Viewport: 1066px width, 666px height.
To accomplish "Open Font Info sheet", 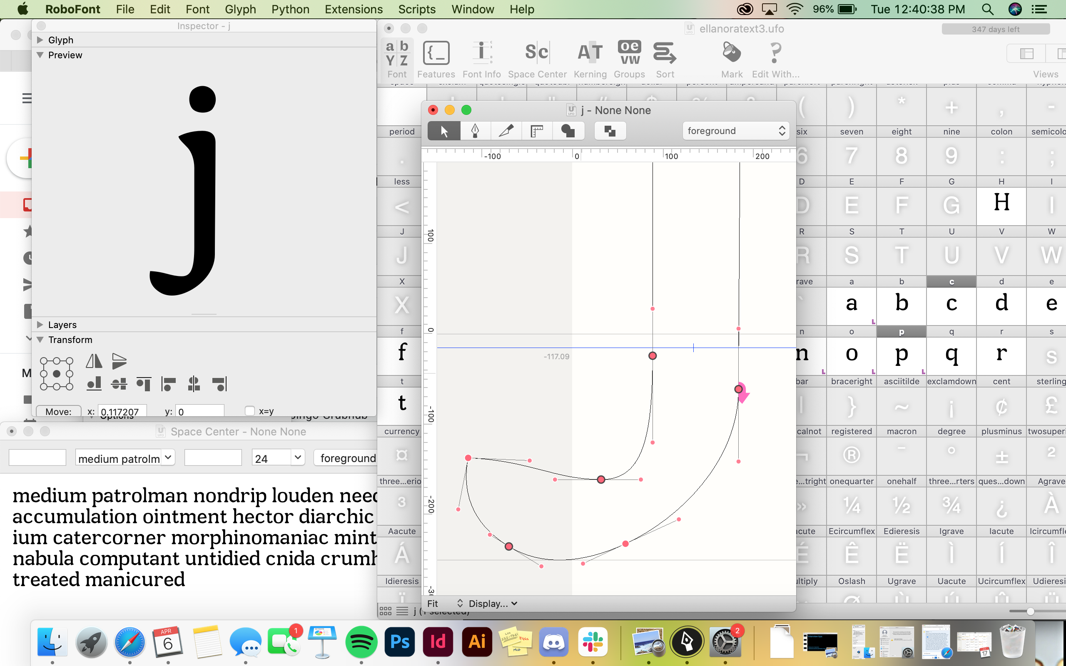I will 481,60.
